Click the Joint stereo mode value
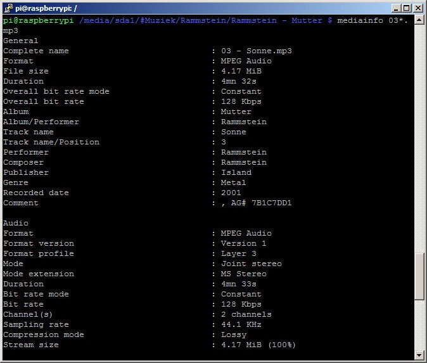Screen dimensions: 427x363 point(251,264)
